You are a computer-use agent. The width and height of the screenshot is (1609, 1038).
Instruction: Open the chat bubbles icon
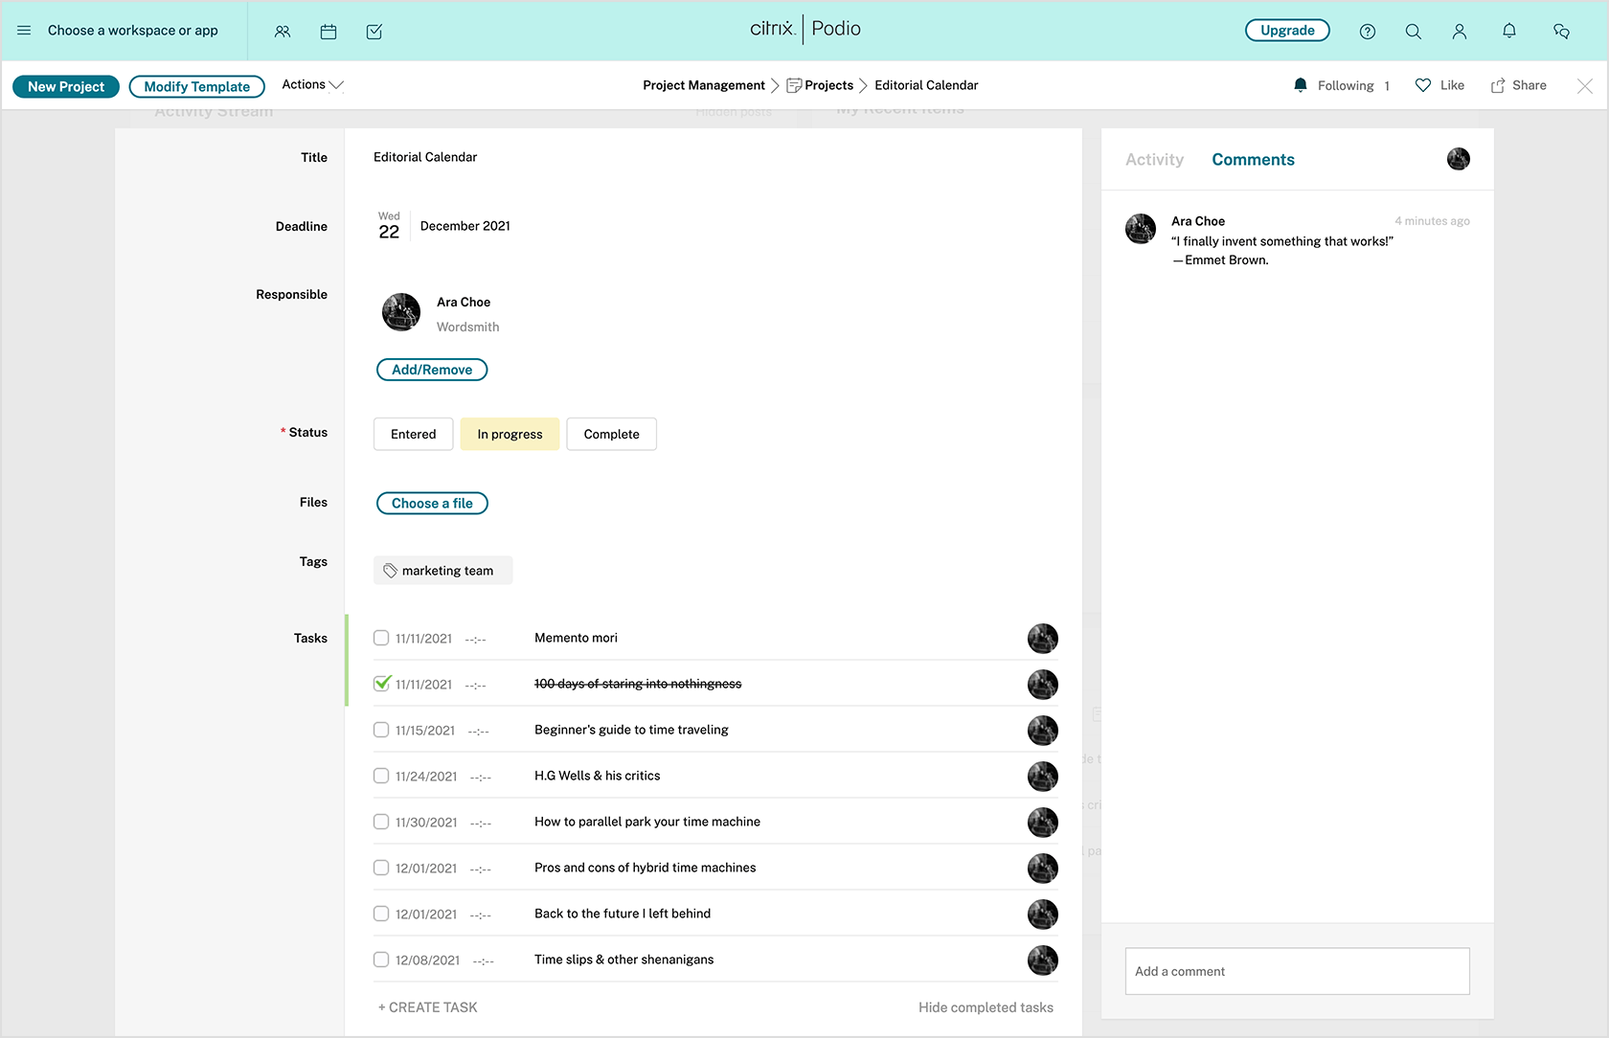tap(1561, 32)
